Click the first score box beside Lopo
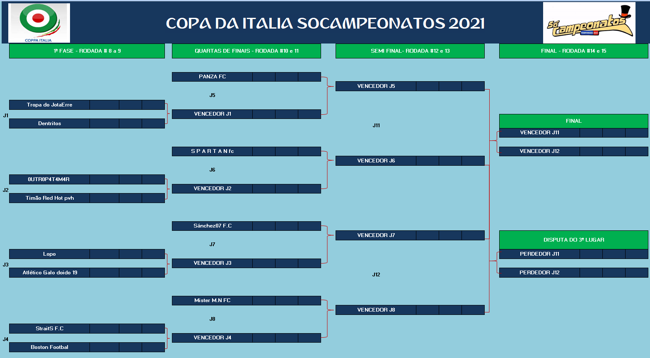 click(104, 254)
